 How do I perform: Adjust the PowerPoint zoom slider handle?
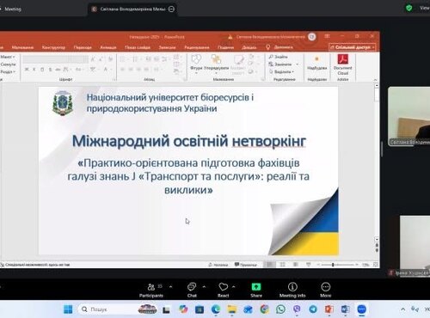(x=333, y=265)
